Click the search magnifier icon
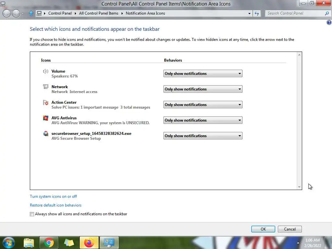This screenshot has height=249, width=332. (327, 13)
